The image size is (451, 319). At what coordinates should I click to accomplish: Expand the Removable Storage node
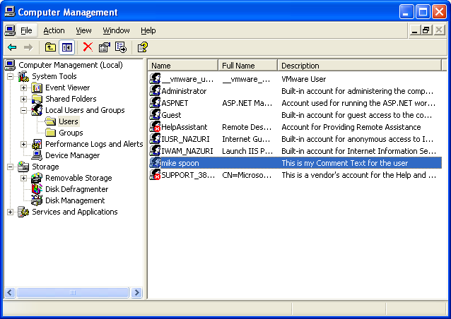tap(23, 178)
